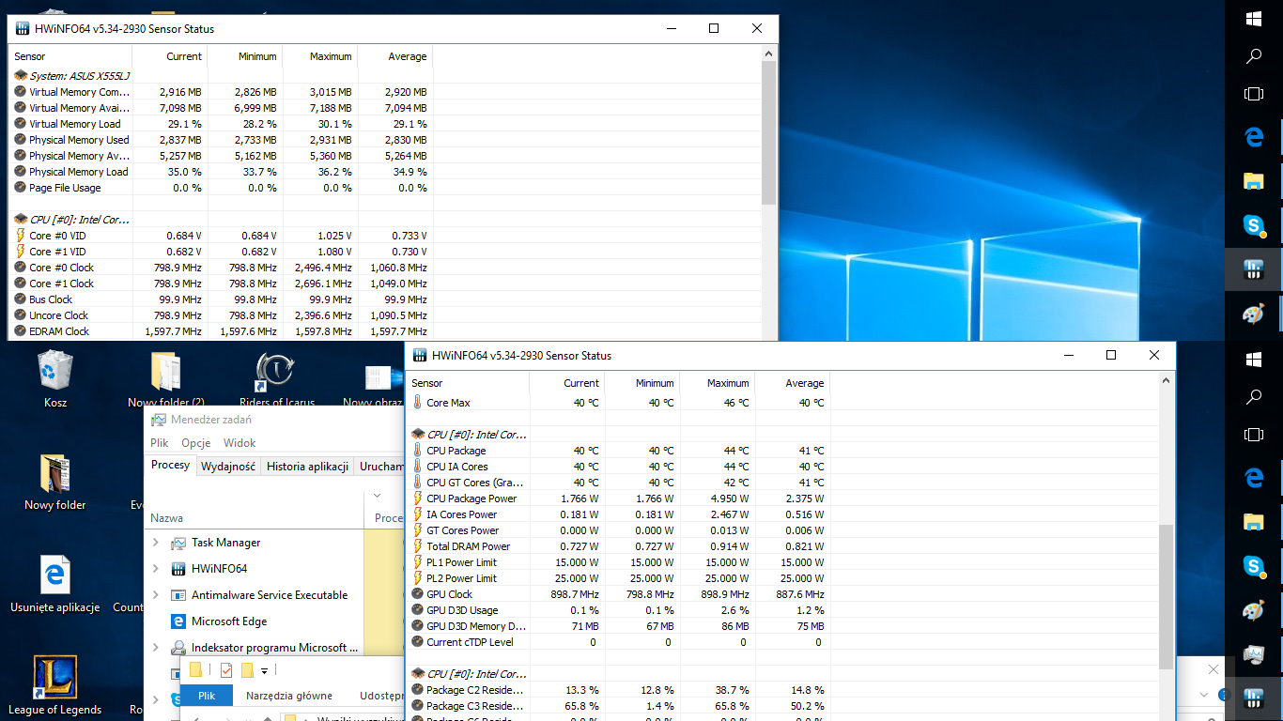Click the 'CPU [#0]: Intel Cor...' group header below Page File Usage
Screen dimensions: 1283x721
pos(79,220)
